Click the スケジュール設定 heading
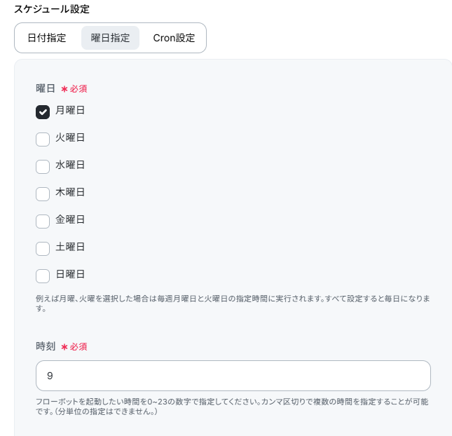 click(52, 9)
